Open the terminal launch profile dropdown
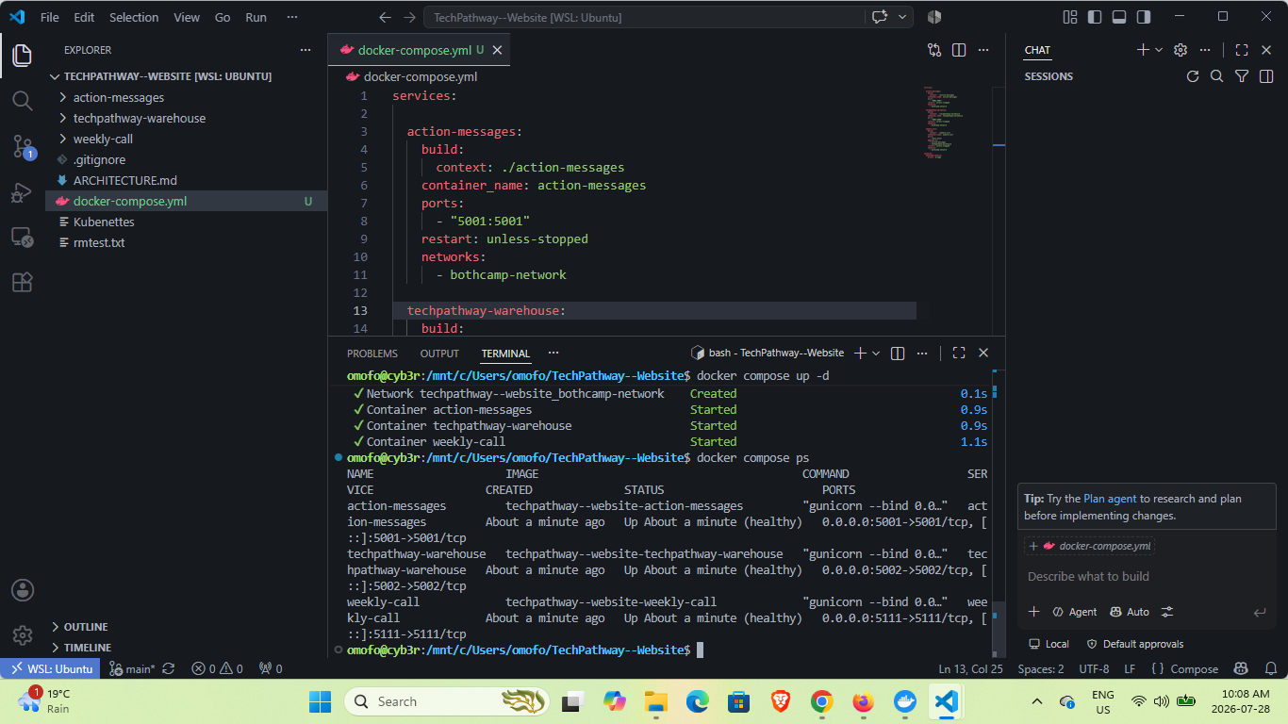The height and width of the screenshot is (724, 1288). click(x=876, y=353)
